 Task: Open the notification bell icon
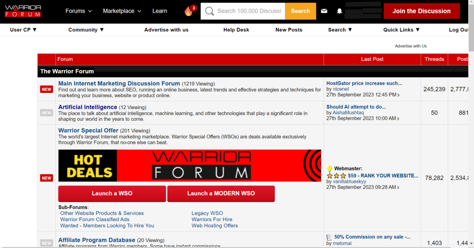tap(339, 11)
